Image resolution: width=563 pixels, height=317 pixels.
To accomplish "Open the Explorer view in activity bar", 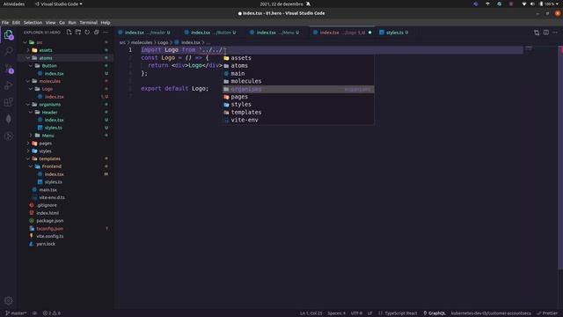I will pos(9,35).
